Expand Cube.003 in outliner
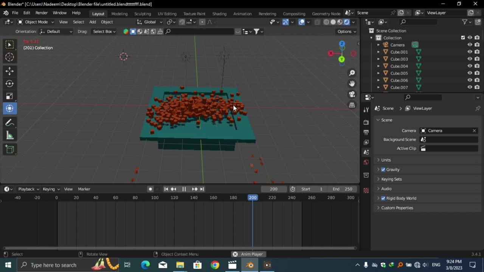The height and width of the screenshot is (272, 484). pyautogui.click(x=378, y=59)
